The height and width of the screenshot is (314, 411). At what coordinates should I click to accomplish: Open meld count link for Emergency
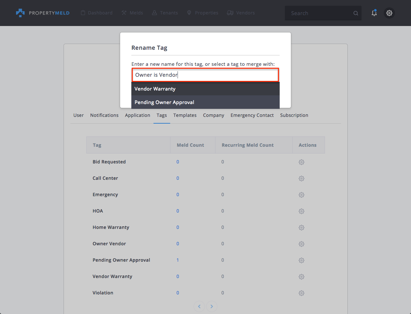coord(178,195)
